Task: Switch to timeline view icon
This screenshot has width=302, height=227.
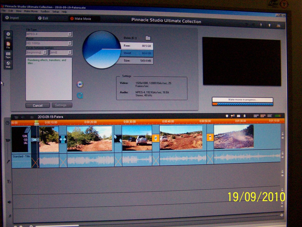Action: pos(263,116)
